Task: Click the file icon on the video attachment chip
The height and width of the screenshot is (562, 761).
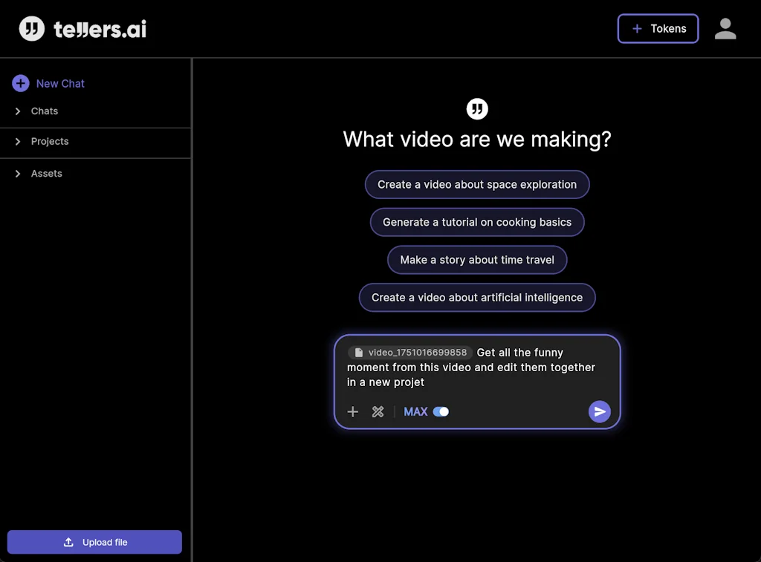Action: pos(359,352)
